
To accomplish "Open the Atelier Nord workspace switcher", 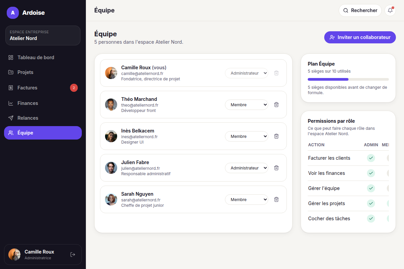I will (x=43, y=35).
